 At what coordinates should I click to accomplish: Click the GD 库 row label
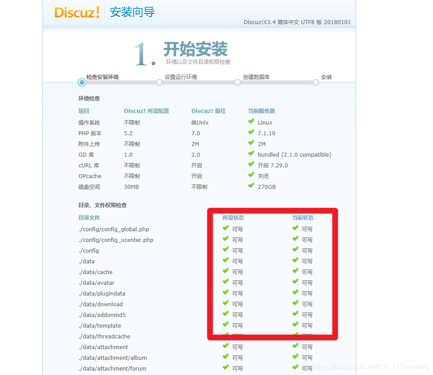(86, 155)
